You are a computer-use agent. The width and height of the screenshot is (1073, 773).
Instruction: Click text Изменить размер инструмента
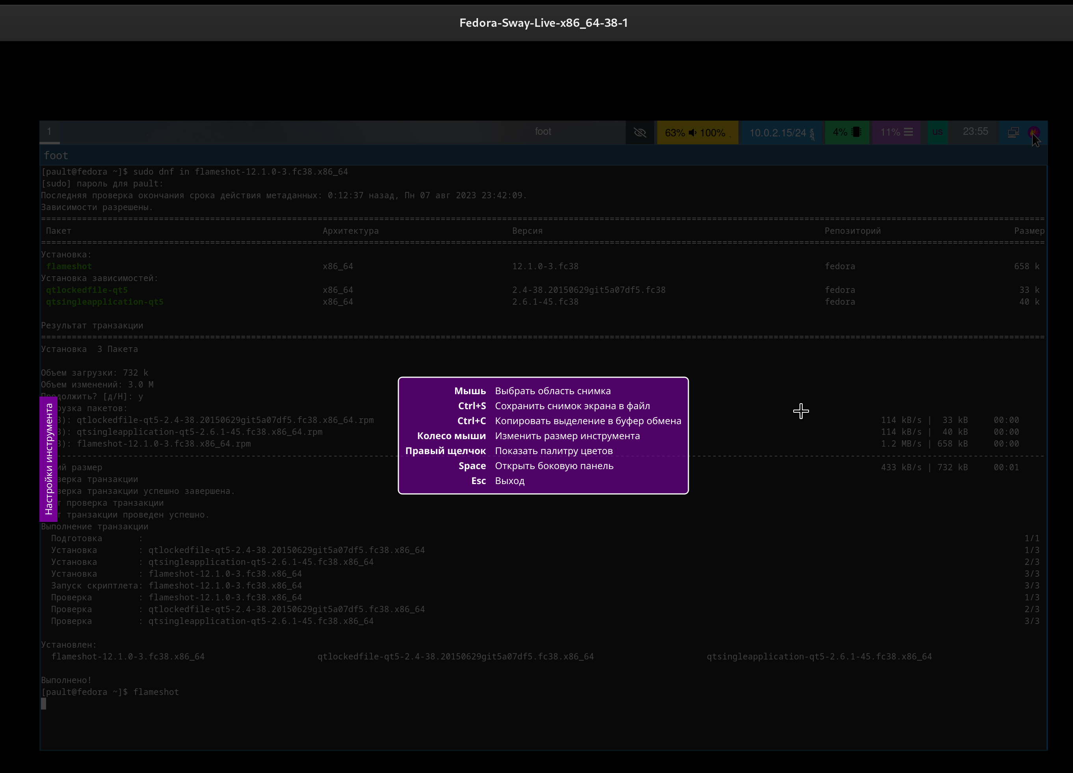point(567,436)
